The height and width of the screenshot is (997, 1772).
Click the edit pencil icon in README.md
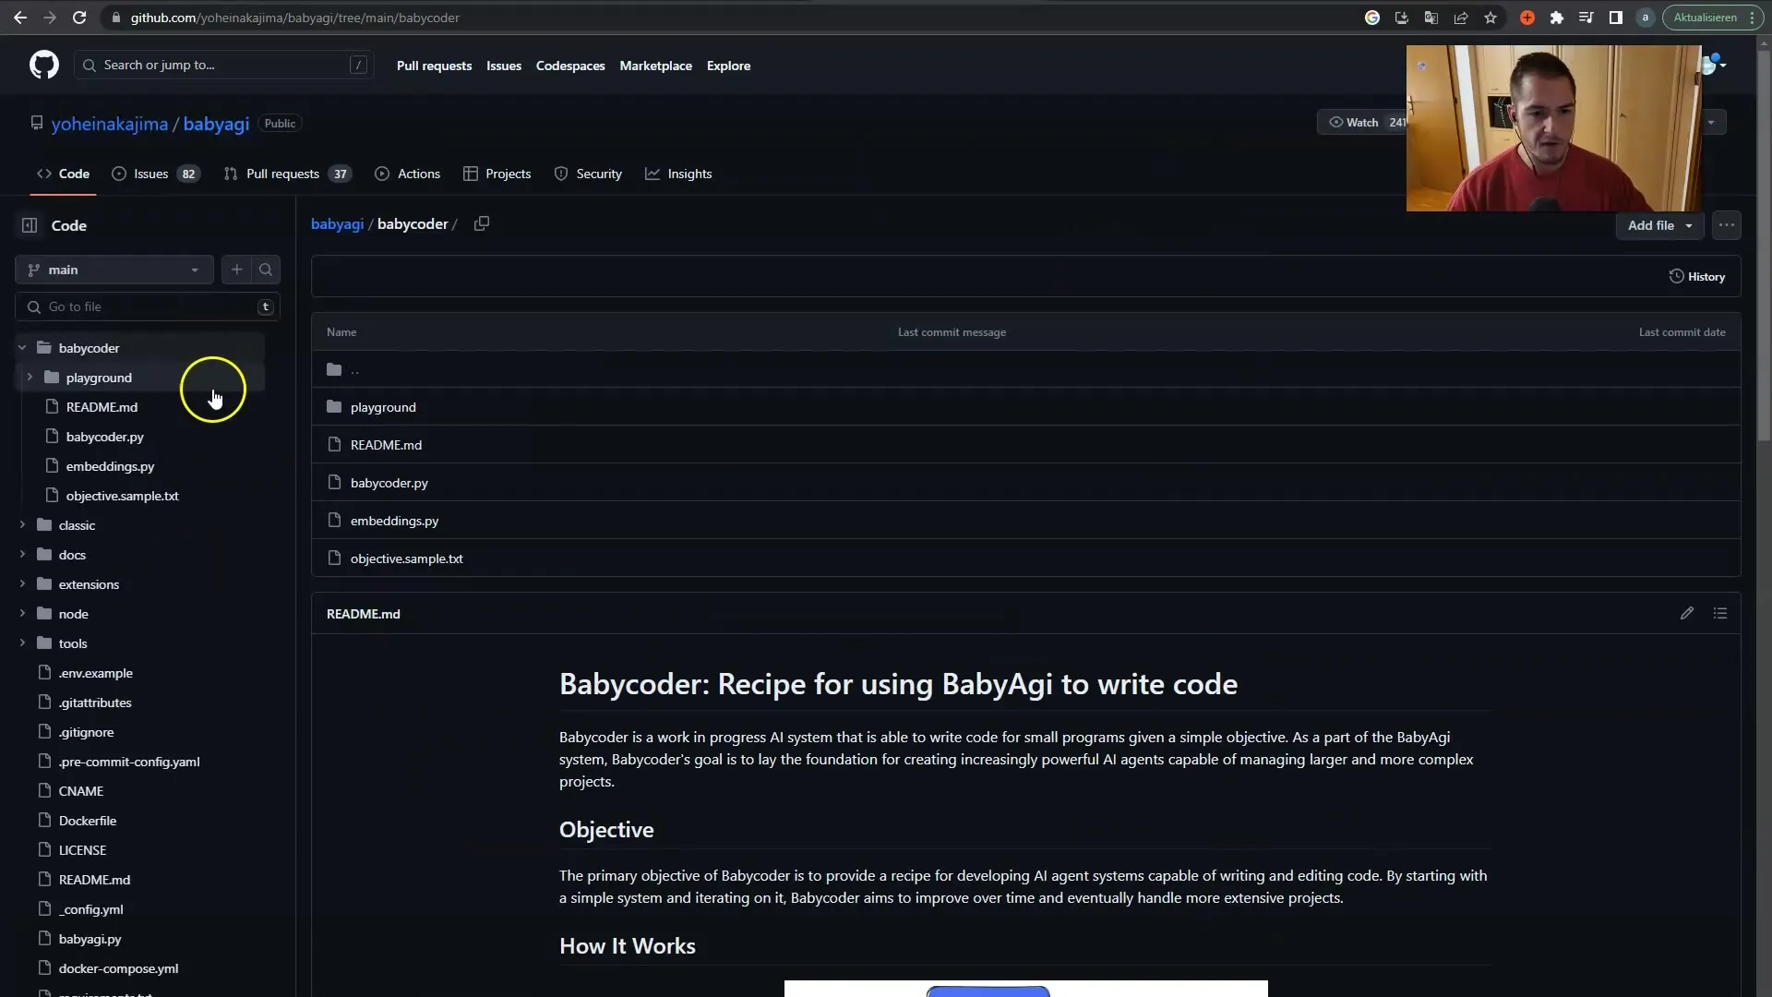tap(1687, 612)
